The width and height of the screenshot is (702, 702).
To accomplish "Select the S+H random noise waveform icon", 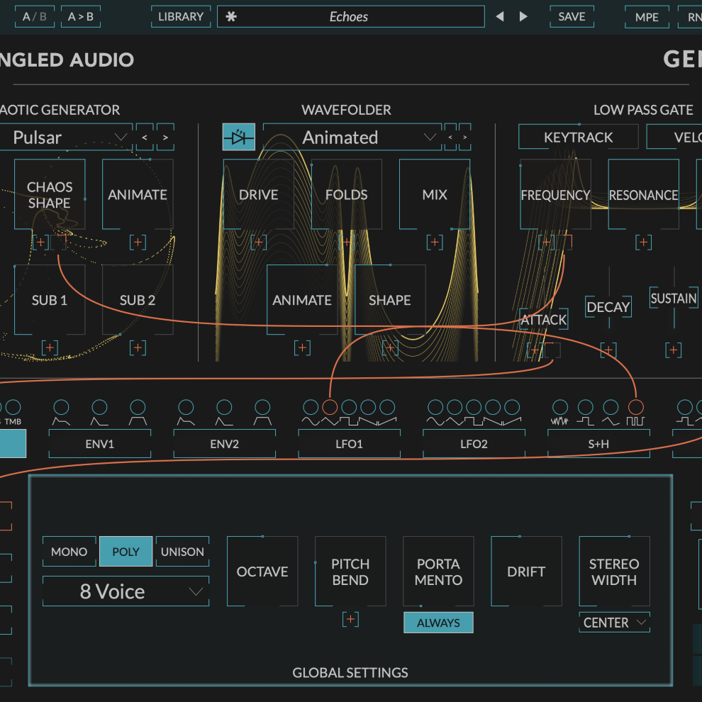I will (559, 420).
